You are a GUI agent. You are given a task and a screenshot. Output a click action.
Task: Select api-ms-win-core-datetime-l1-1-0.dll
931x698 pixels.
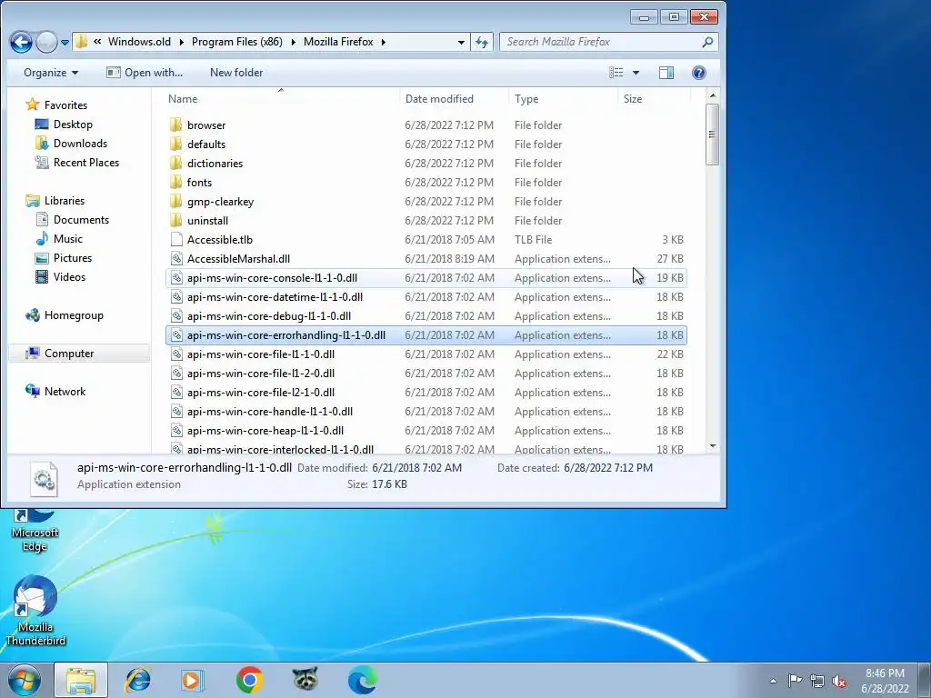pyautogui.click(x=425, y=297)
